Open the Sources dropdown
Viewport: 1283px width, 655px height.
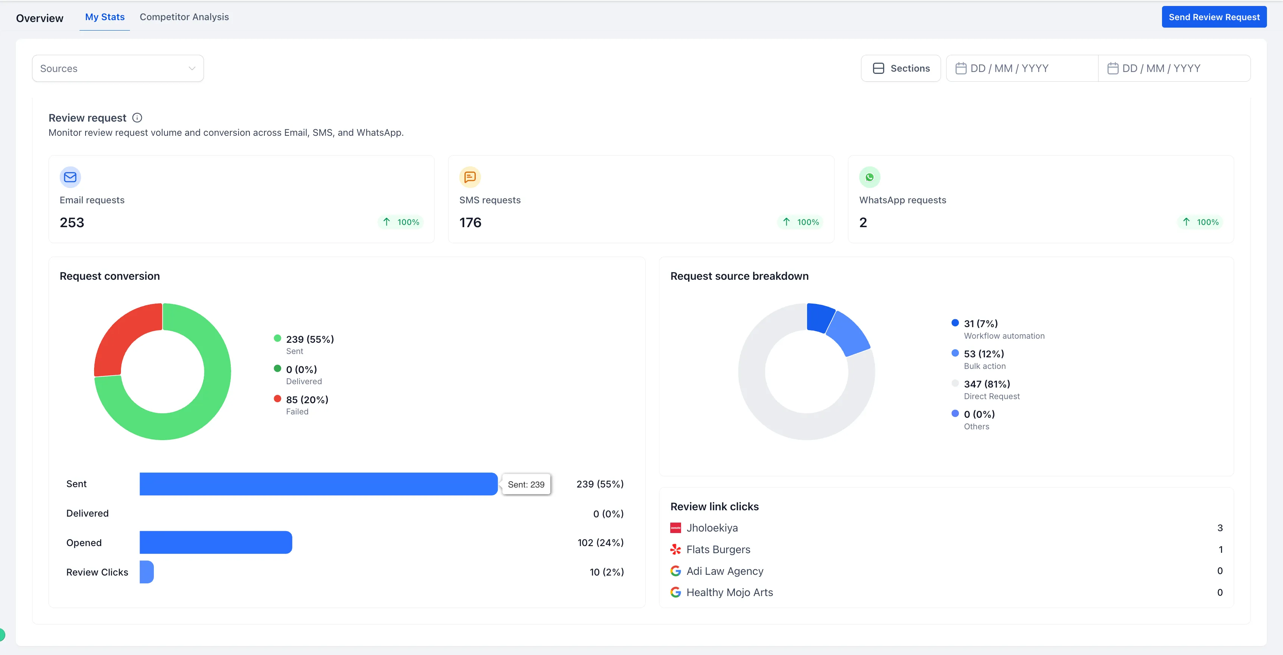point(118,68)
